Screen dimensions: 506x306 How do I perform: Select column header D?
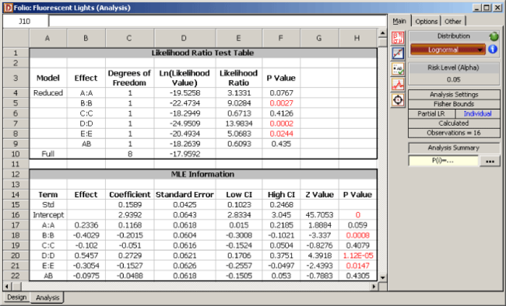coord(184,38)
